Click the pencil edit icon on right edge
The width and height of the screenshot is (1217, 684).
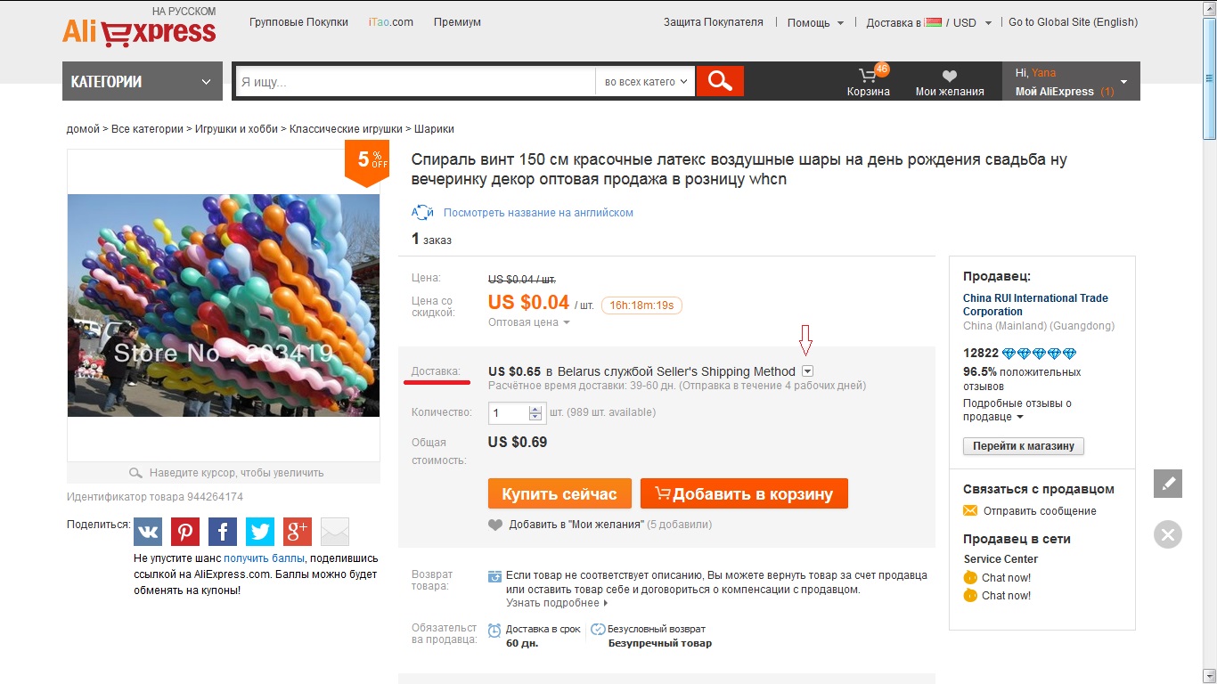point(1168,484)
